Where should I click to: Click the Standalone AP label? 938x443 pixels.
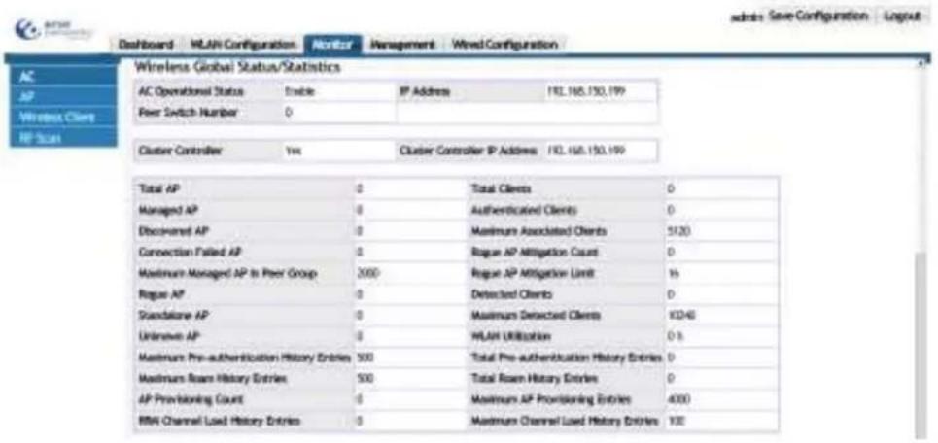coord(173,315)
